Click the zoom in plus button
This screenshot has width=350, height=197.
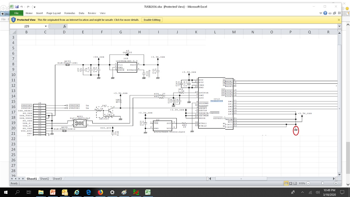point(336,183)
